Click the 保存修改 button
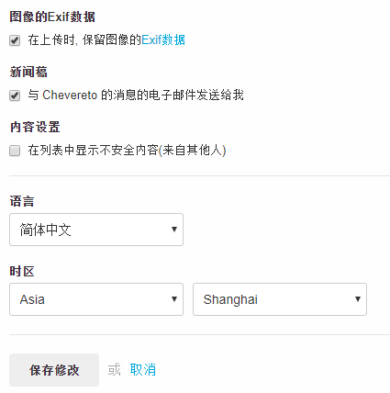The height and width of the screenshot is (393, 390). tap(54, 370)
